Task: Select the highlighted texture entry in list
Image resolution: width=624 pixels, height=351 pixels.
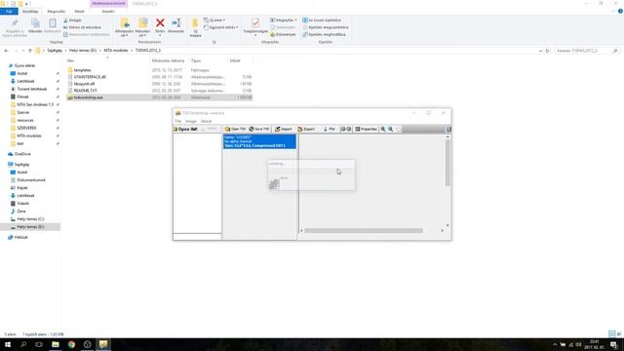Action: point(259,141)
